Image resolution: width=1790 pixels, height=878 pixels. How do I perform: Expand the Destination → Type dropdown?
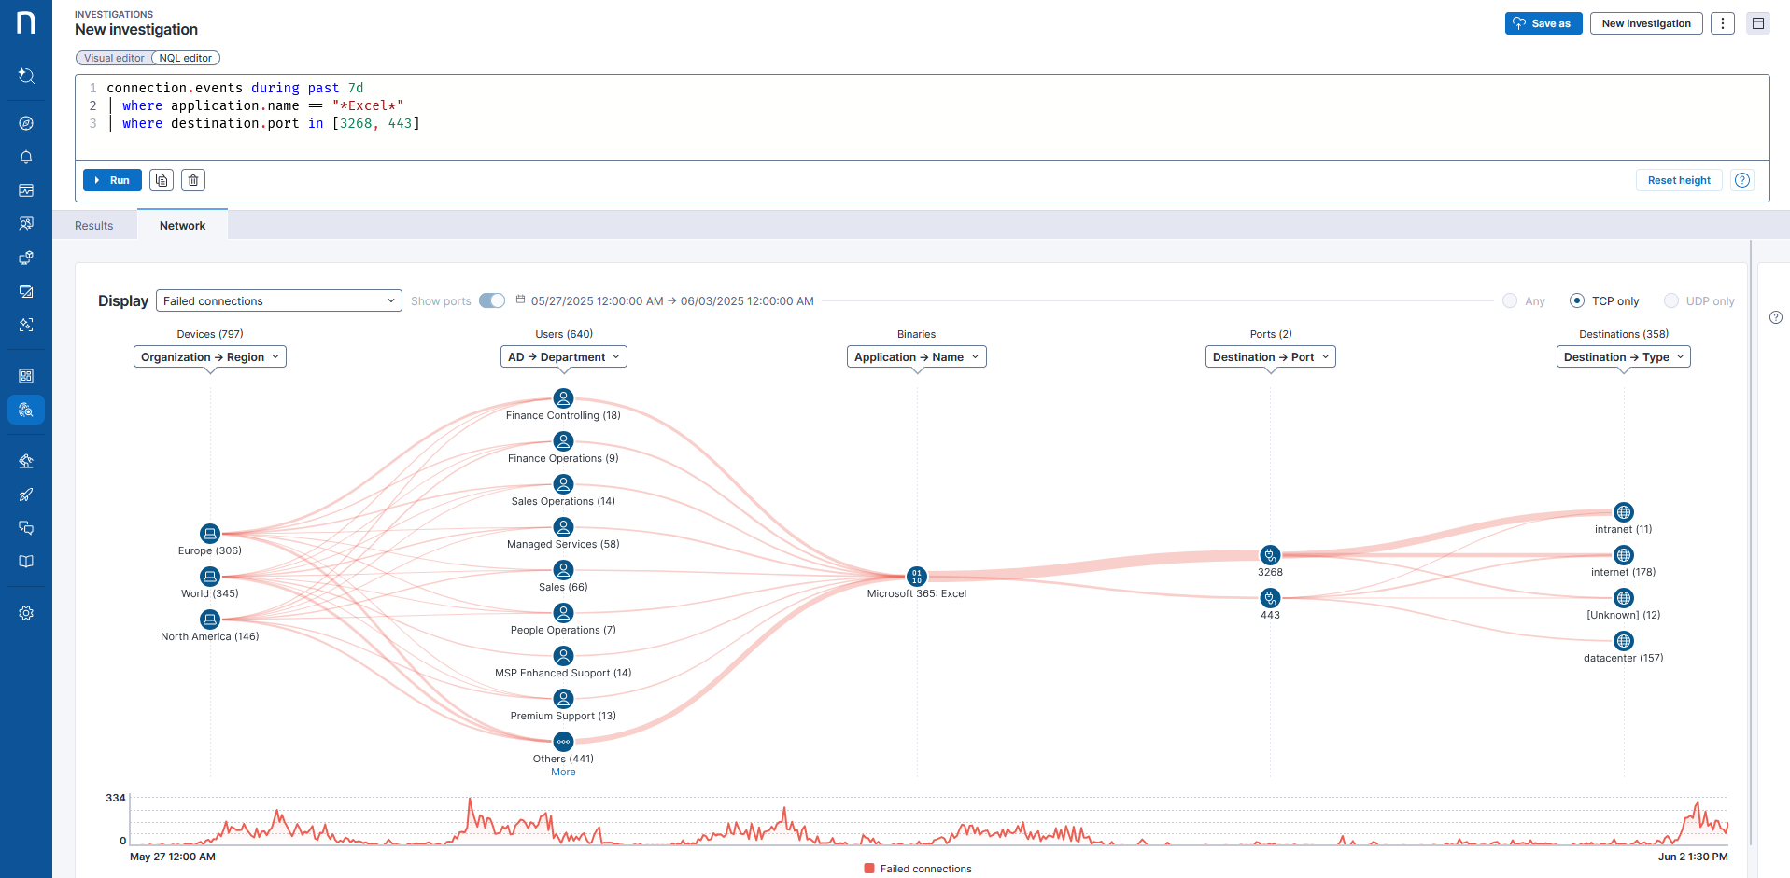click(1623, 357)
